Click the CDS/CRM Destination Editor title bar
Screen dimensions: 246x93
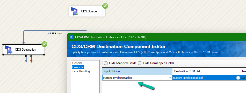point(157,37)
